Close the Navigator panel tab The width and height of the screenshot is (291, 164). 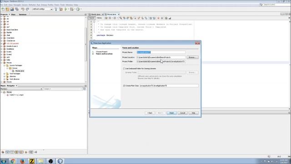16,86
